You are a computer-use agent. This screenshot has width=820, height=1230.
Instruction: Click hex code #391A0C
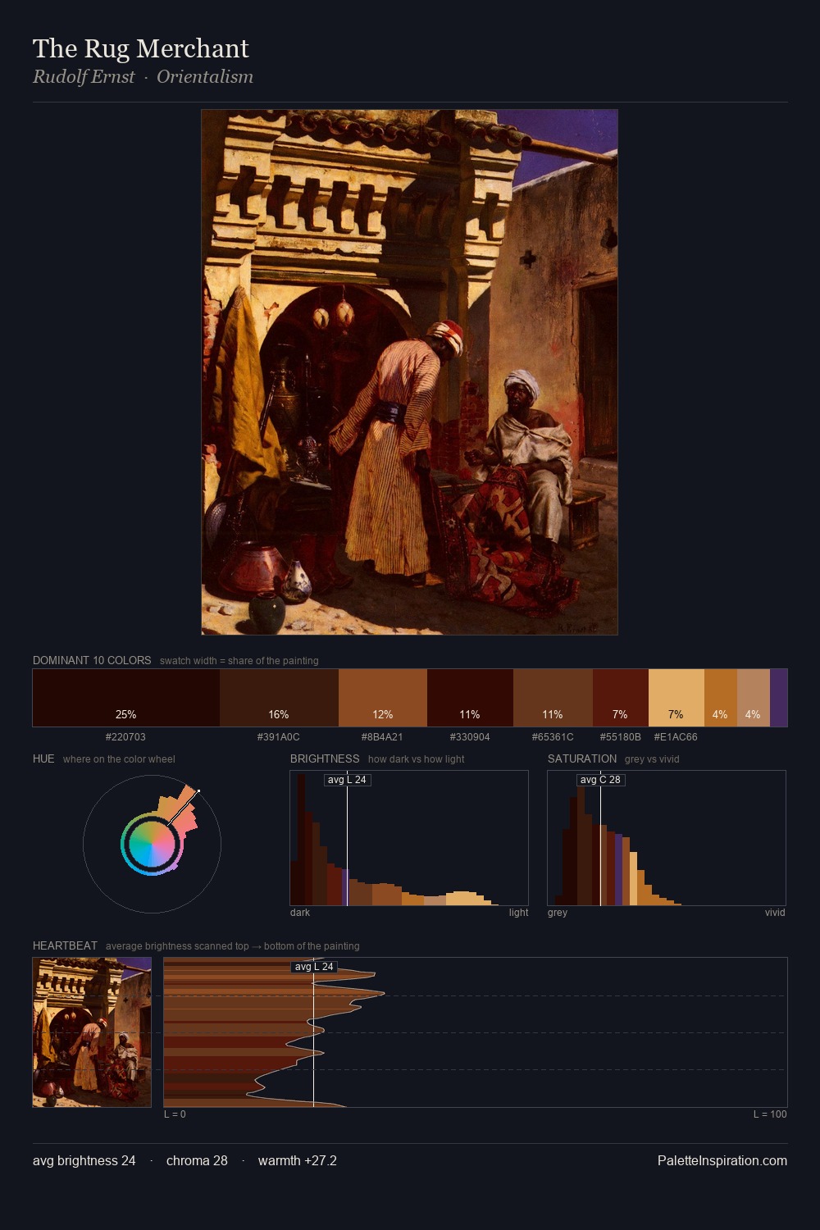pyautogui.click(x=279, y=737)
